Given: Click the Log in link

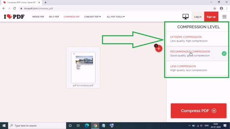Looking at the screenshot, I should [x=198, y=17].
